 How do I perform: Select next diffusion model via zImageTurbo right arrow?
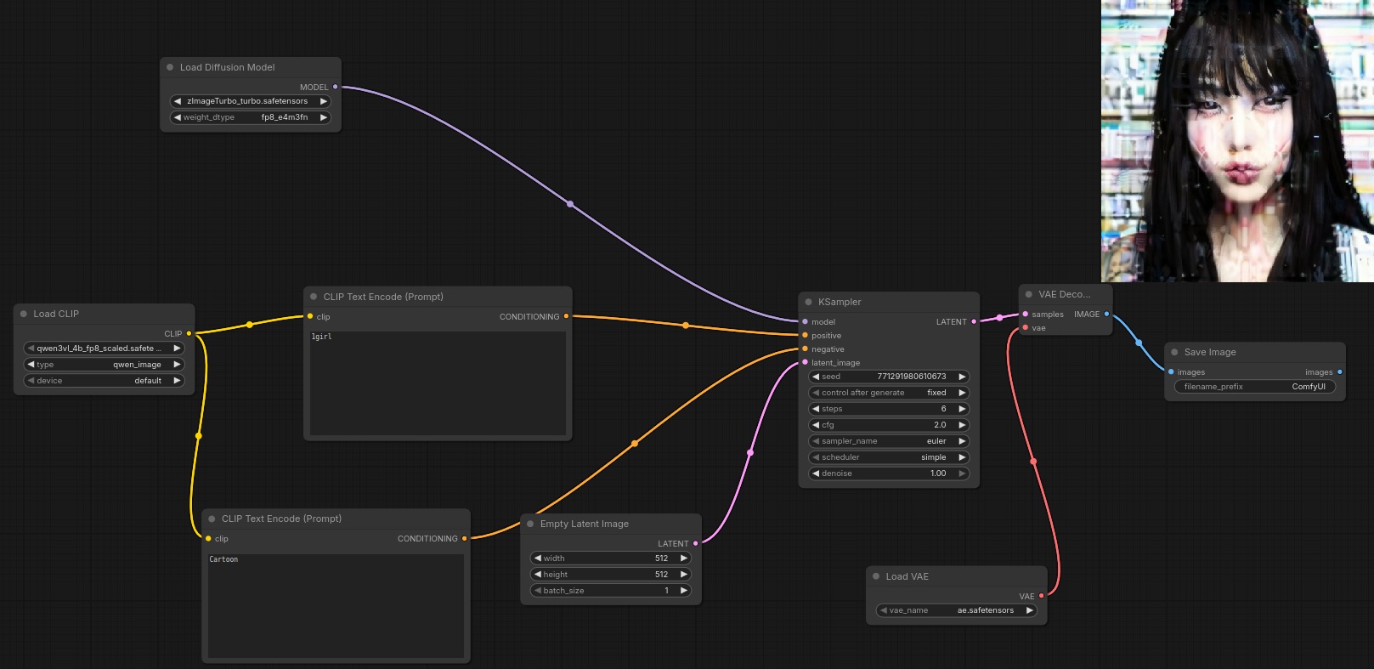tap(324, 101)
